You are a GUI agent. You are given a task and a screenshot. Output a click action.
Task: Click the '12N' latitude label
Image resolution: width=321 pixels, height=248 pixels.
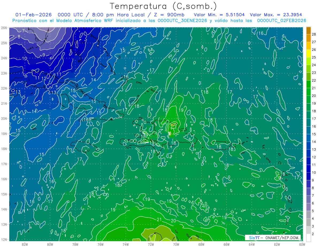pos(4,239)
